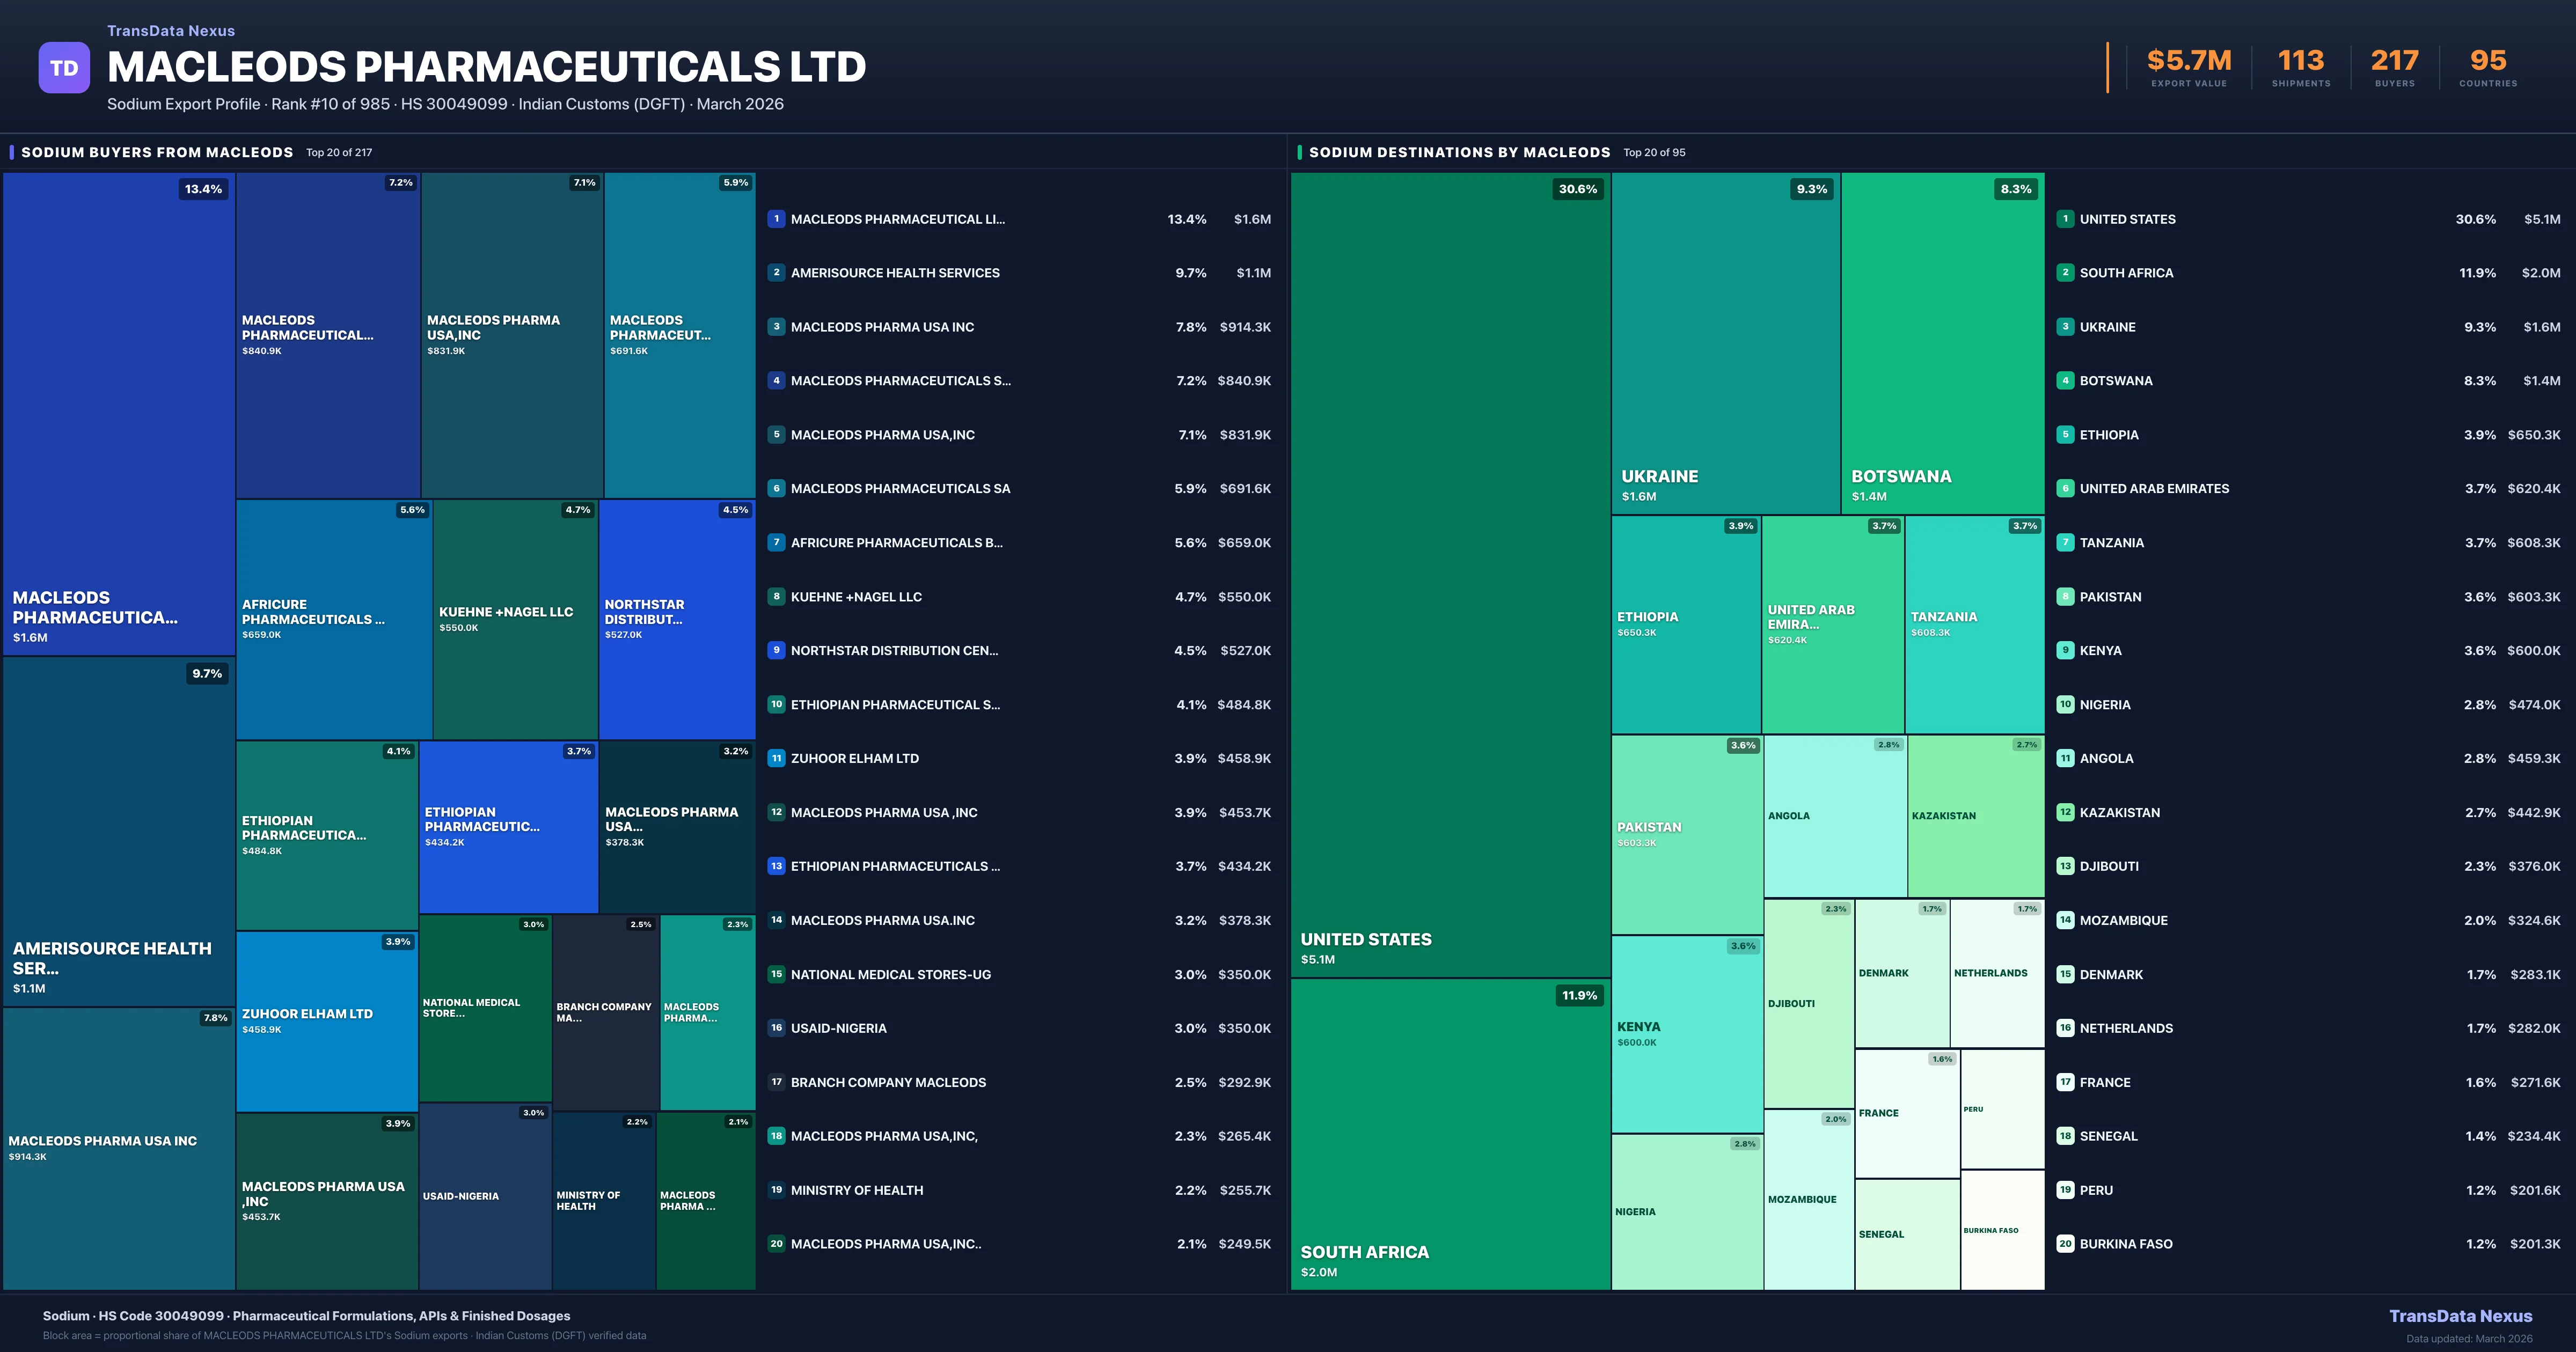Screen dimensions: 2576x1352
Task: Click rank 1 badge beside UNITED STATES
Action: pyautogui.click(x=2065, y=219)
